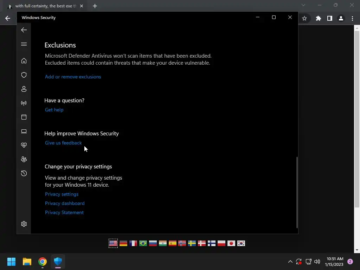Screen dimensions: 360x270
Task: Select the Finnish flag
Action: point(212,243)
